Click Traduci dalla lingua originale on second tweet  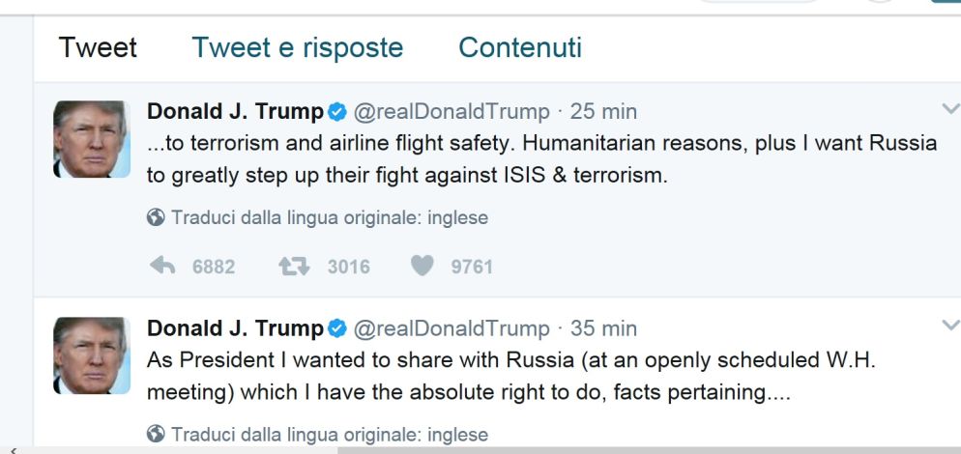(330, 435)
